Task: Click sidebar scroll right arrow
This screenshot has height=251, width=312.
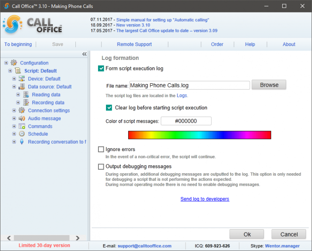Action: pyautogui.click(x=77, y=238)
